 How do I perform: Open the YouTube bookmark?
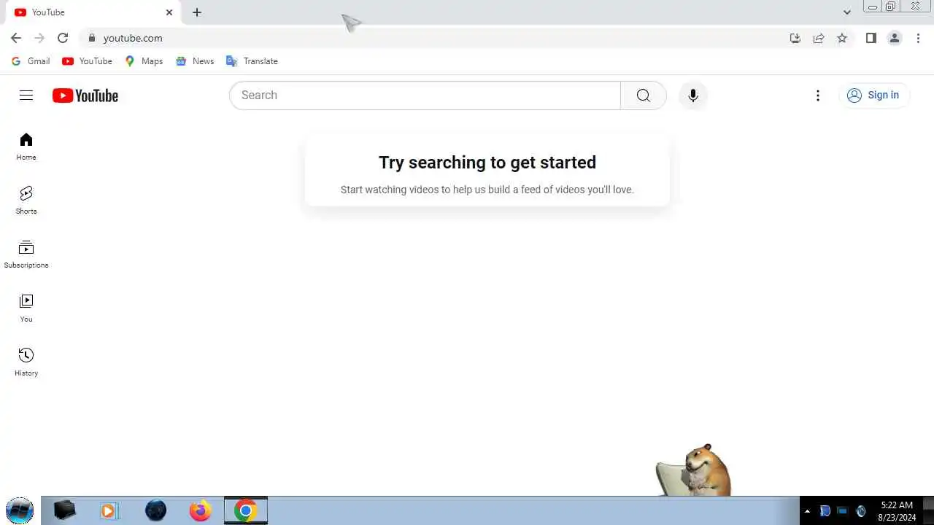(x=87, y=61)
